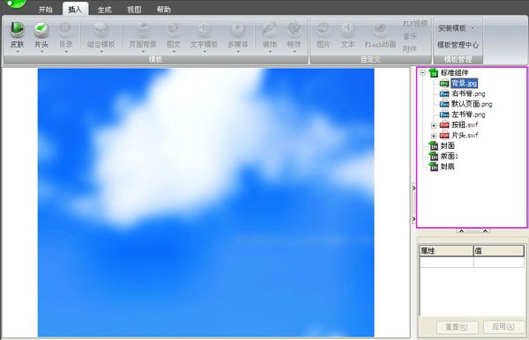Select the 封面 cover tree item
529x340 pixels.
click(x=447, y=145)
